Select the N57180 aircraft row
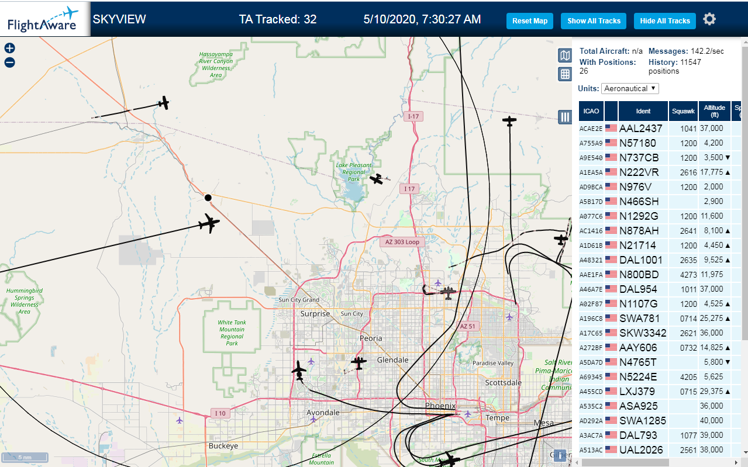 (660, 143)
